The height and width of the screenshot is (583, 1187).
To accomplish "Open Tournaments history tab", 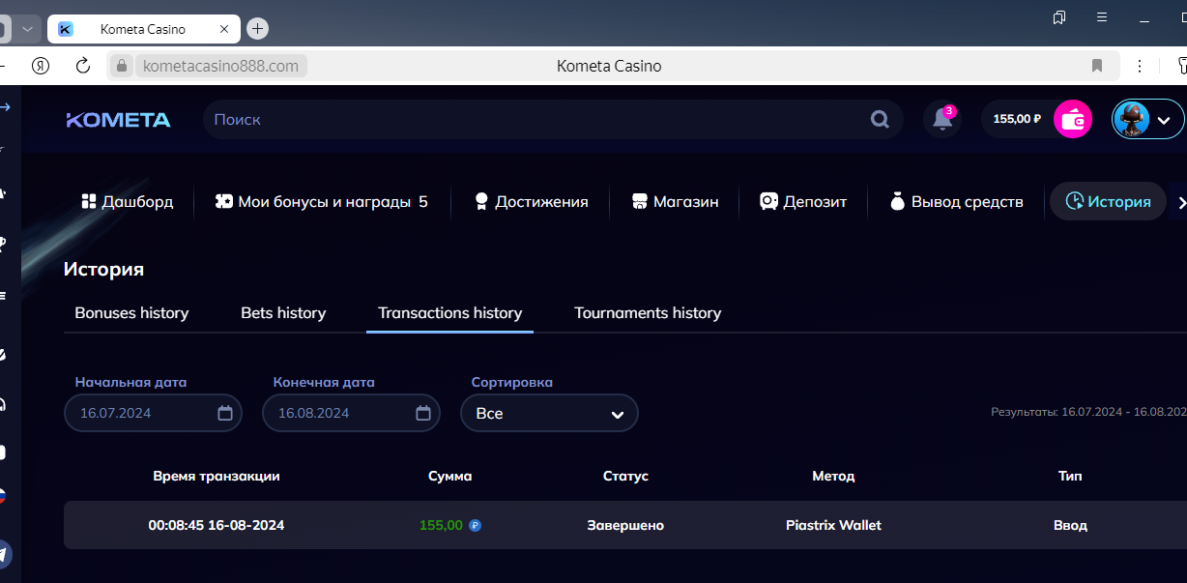I will click(x=648, y=313).
